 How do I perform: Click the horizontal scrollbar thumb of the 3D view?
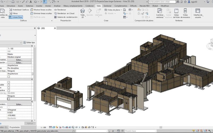161,127
